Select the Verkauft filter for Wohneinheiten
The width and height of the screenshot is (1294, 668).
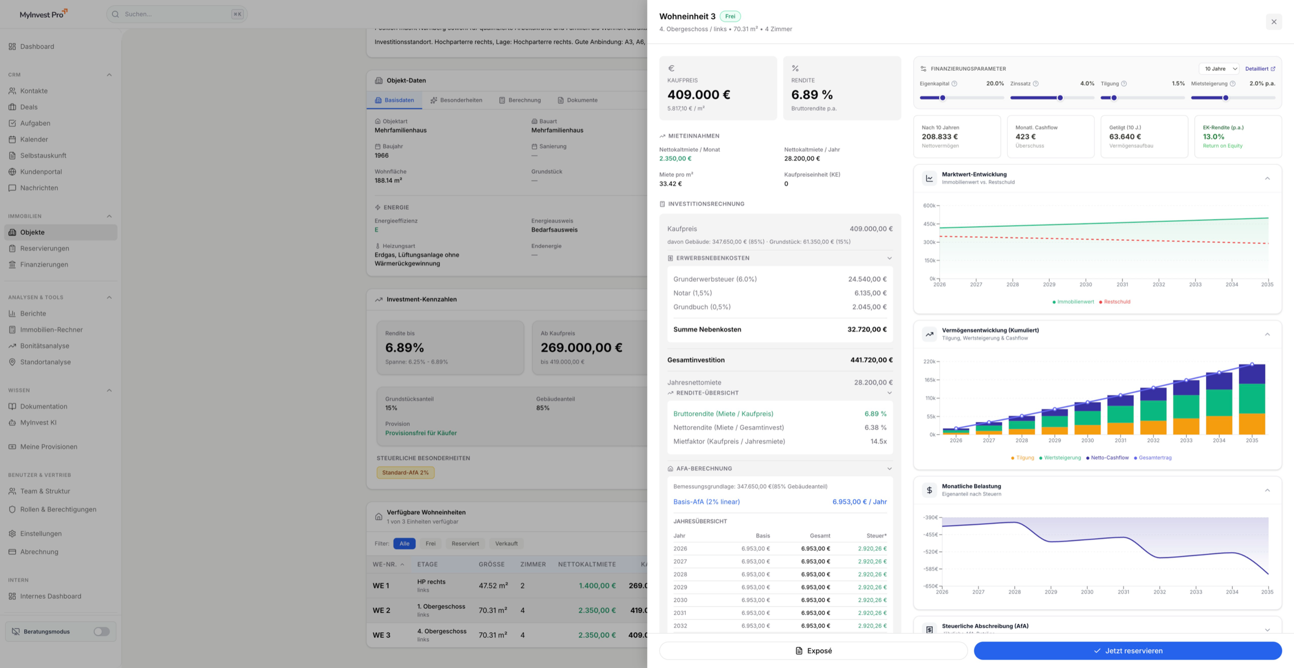tap(506, 544)
